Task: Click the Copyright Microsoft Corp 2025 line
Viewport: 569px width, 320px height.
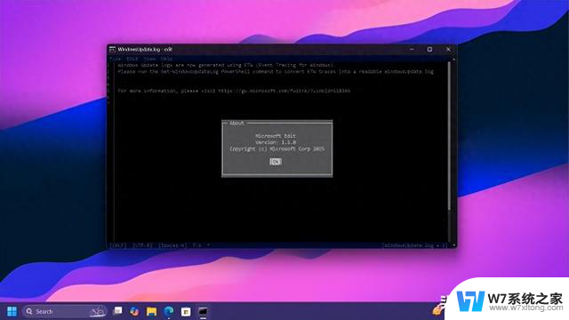Action: point(276,149)
